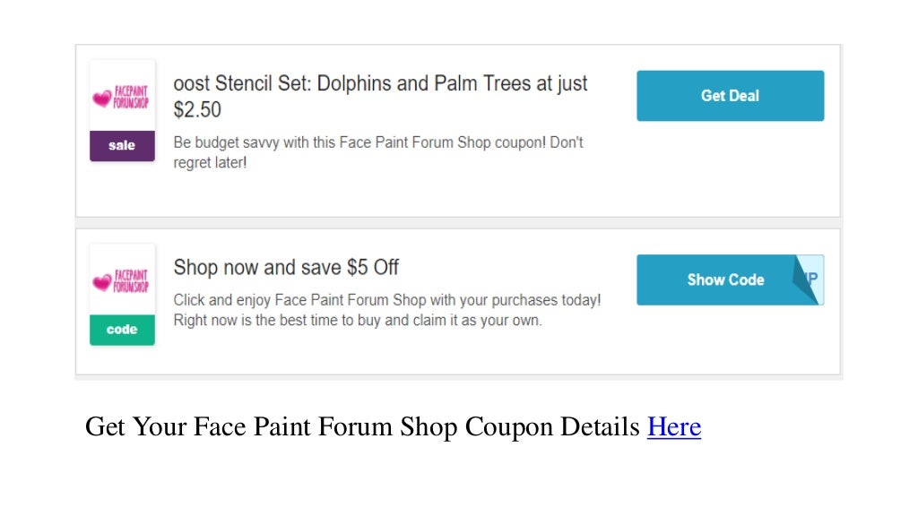Open the Here coupon details link
Screen dimensions: 918x516
click(x=674, y=426)
